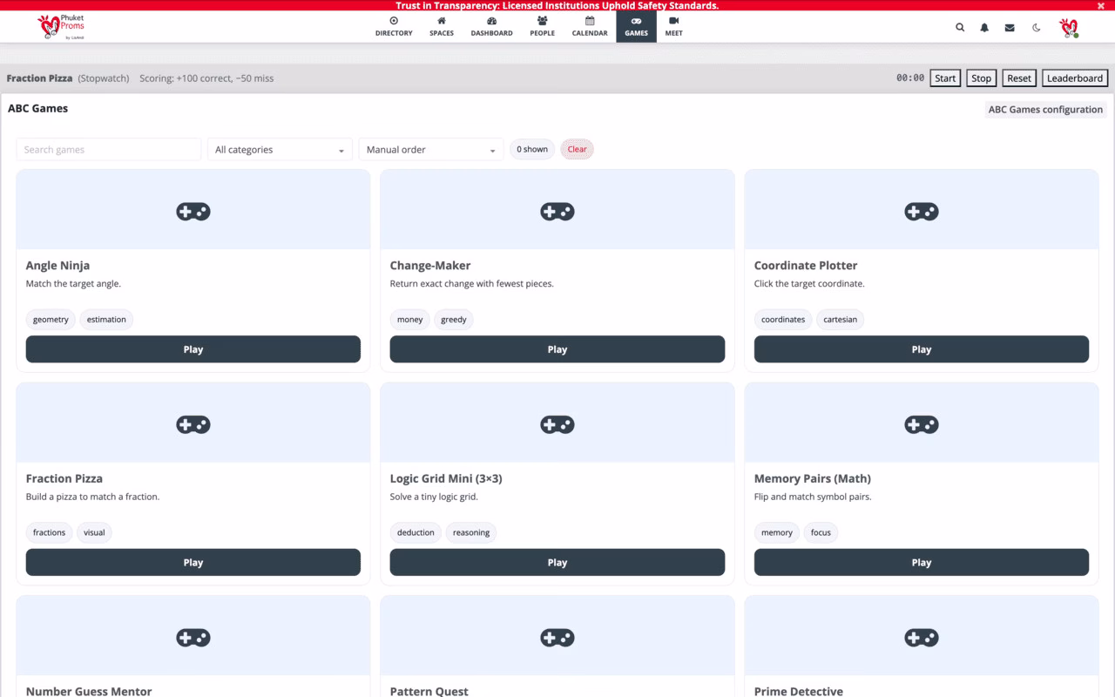The width and height of the screenshot is (1115, 697).
Task: Play Memory Pairs (Math)
Action: pyautogui.click(x=922, y=563)
